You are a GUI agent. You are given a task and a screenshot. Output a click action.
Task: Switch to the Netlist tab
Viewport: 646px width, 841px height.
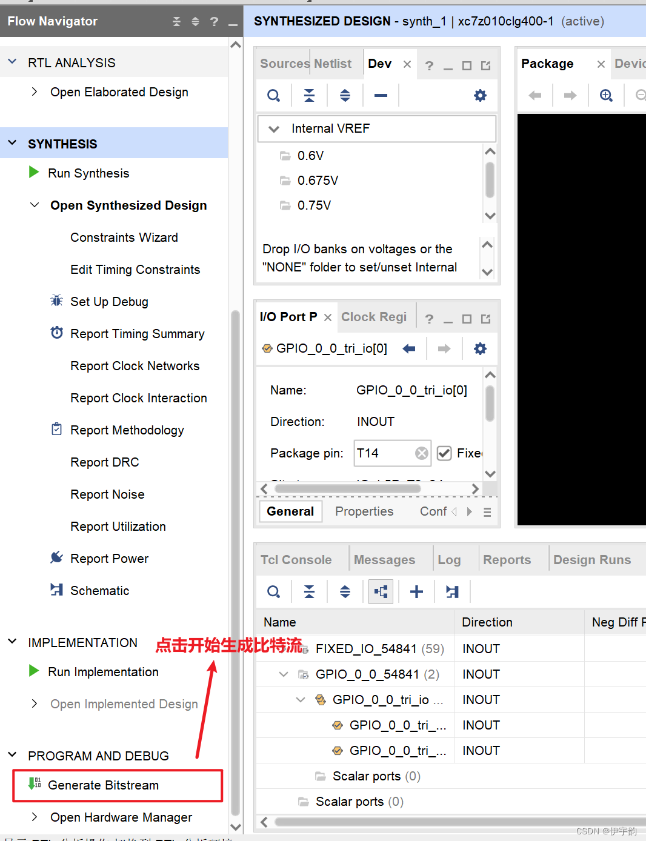coord(333,64)
